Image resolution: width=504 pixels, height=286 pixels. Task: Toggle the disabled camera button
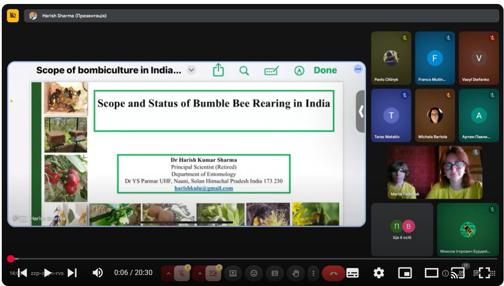[x=213, y=274]
